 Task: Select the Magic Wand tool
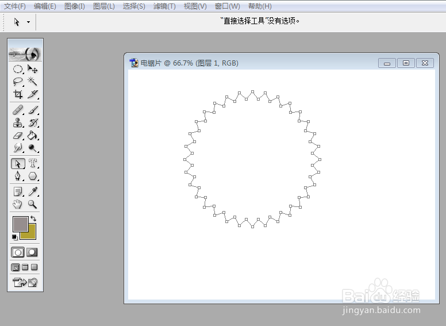click(32, 82)
